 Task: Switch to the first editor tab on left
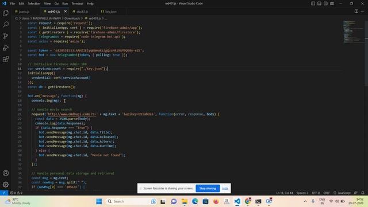(x=24, y=11)
